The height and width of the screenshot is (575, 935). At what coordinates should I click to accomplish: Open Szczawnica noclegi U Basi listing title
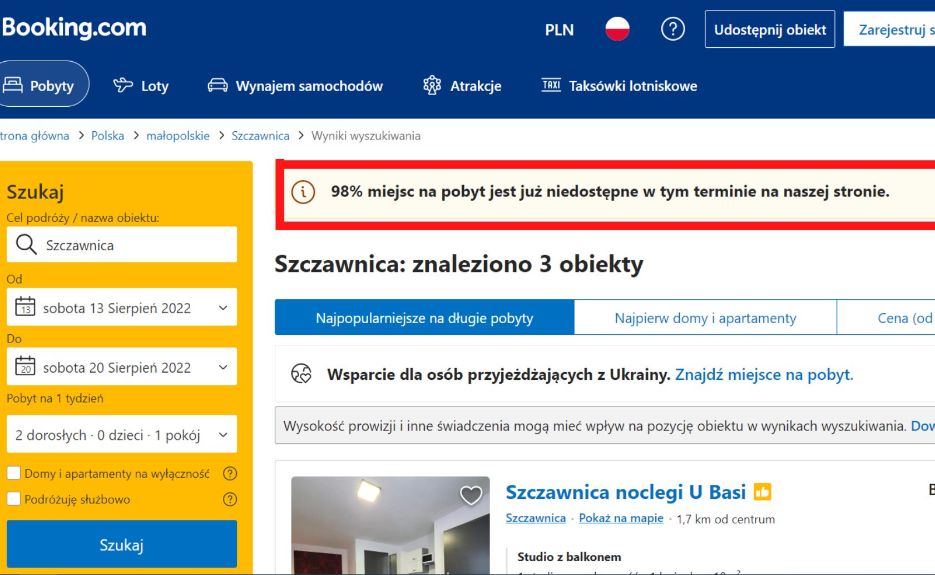click(626, 492)
